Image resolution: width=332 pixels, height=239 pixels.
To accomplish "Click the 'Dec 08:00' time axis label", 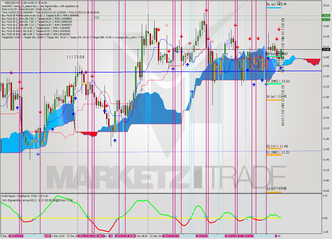I will tap(142, 236).
